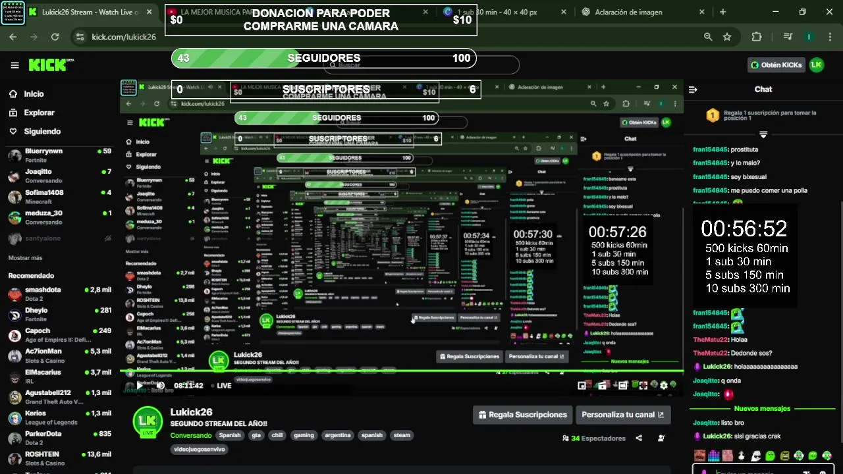Screen dimensions: 843x474
Task: Open Agustabell212 recommended channel
Action: pos(59,397)
